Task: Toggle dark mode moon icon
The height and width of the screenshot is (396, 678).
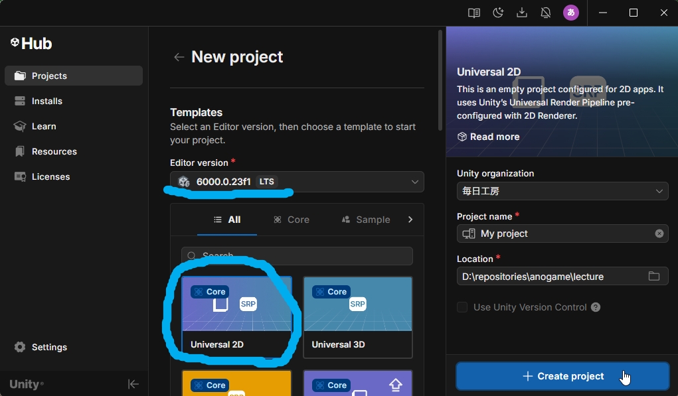Action: 498,13
